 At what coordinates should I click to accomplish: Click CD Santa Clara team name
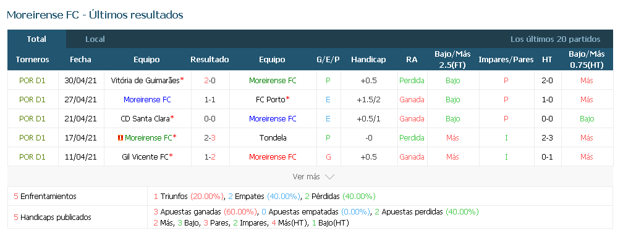[x=145, y=118]
